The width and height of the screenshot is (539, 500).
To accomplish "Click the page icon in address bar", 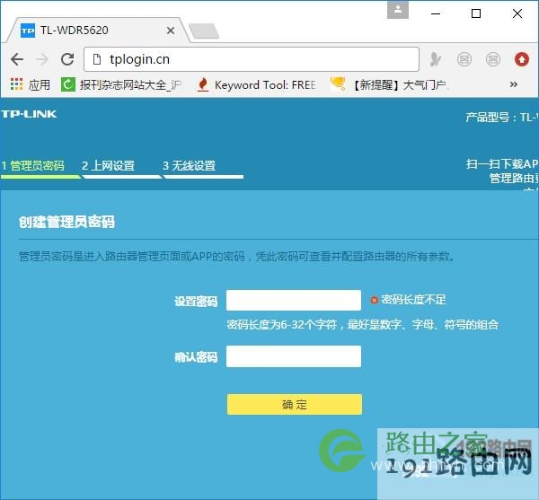I will click(97, 59).
